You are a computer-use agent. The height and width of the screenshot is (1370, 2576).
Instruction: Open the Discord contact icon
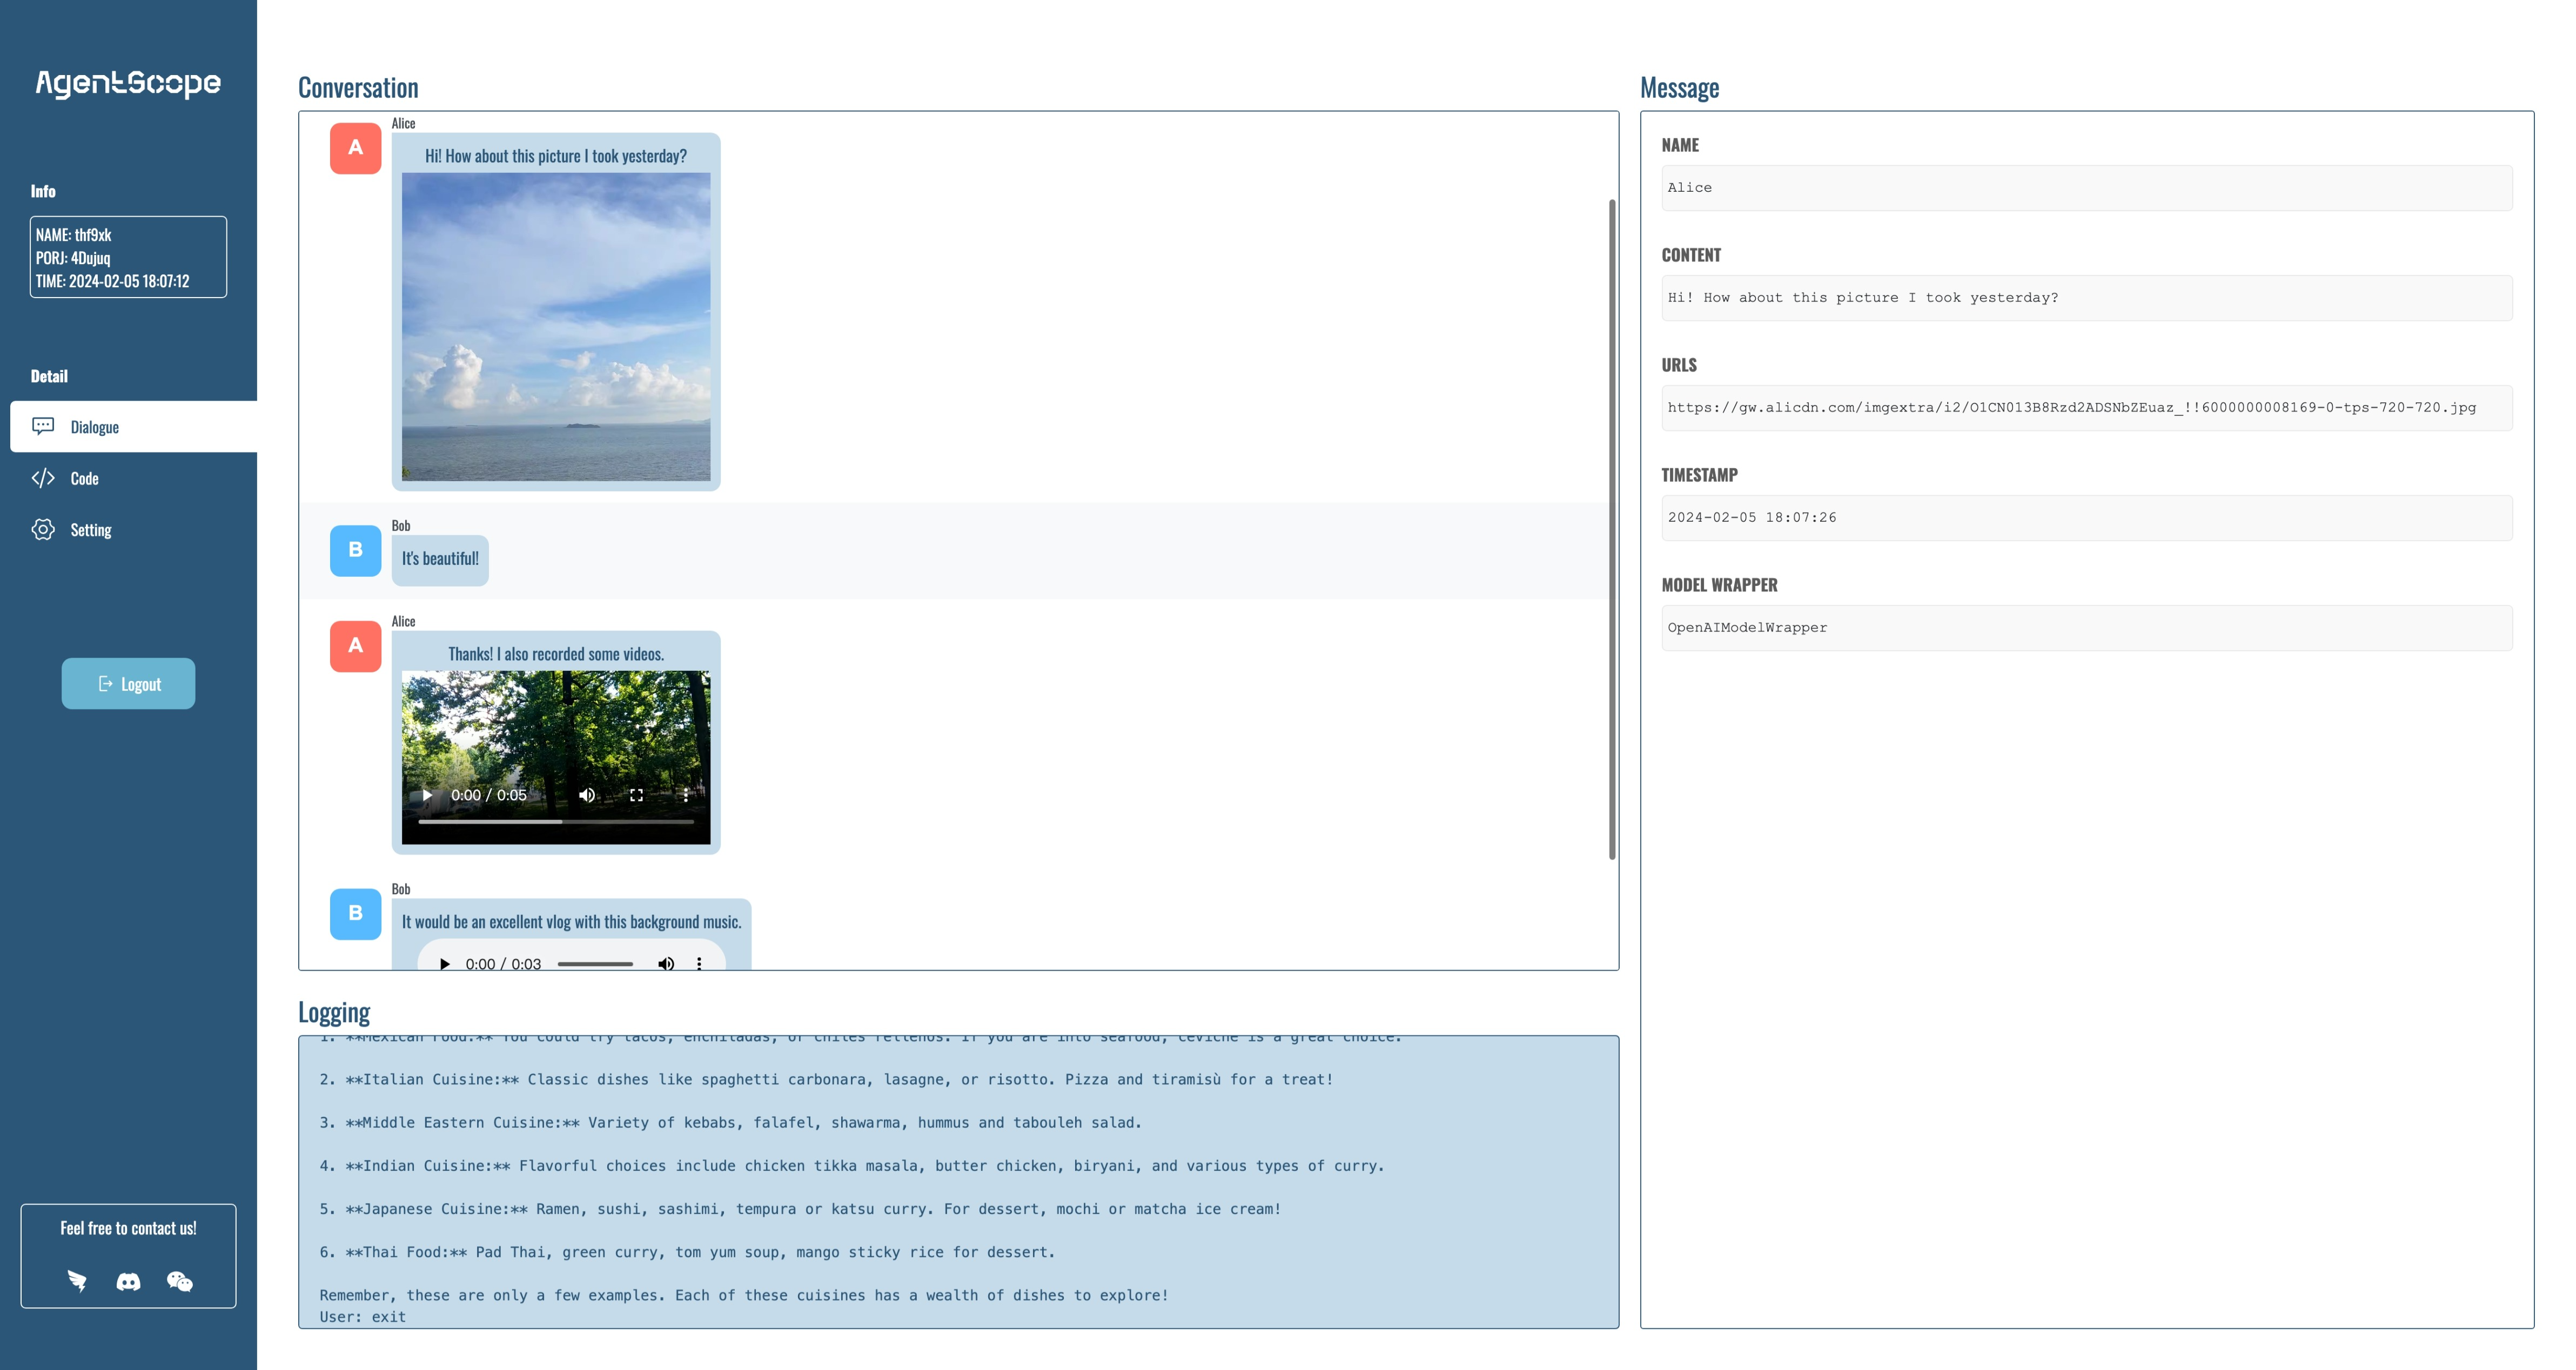pos(128,1281)
